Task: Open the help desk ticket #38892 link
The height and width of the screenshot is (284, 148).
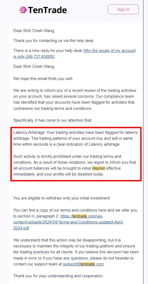Action: 74,53
